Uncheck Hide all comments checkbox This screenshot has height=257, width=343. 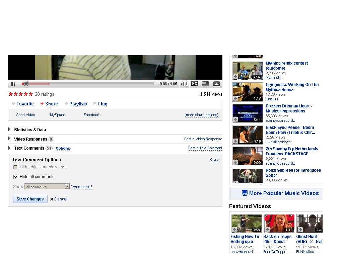click(15, 177)
